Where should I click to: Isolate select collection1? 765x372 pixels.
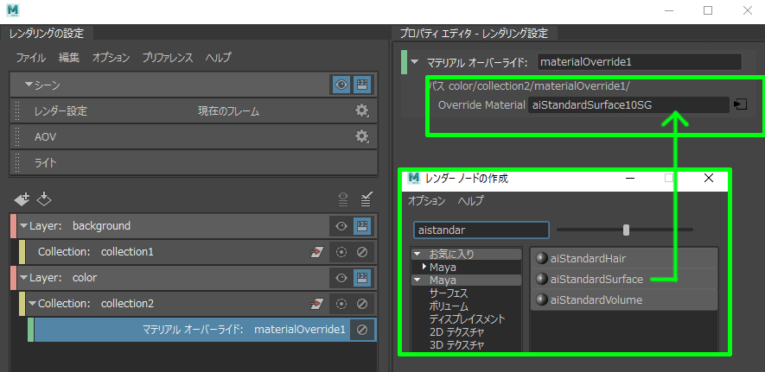tap(341, 252)
